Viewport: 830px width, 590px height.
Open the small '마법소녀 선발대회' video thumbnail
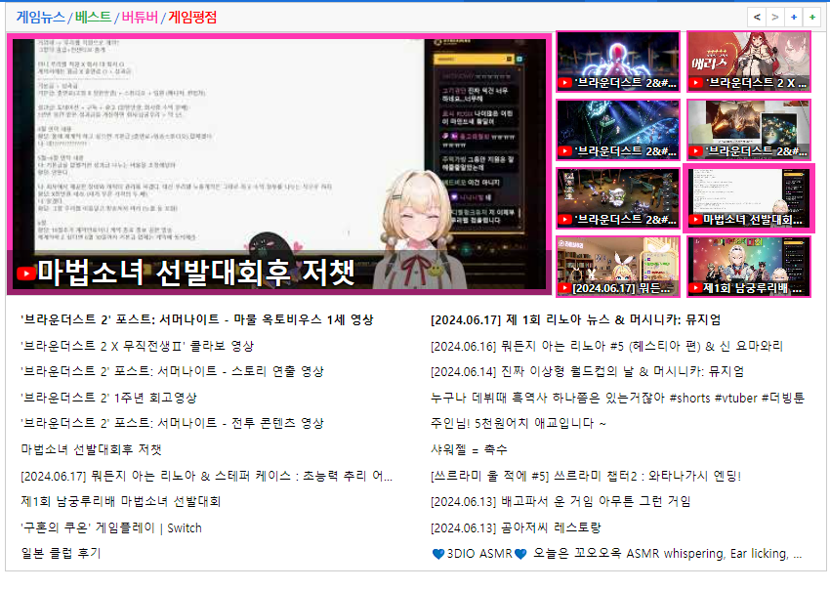tap(749, 198)
